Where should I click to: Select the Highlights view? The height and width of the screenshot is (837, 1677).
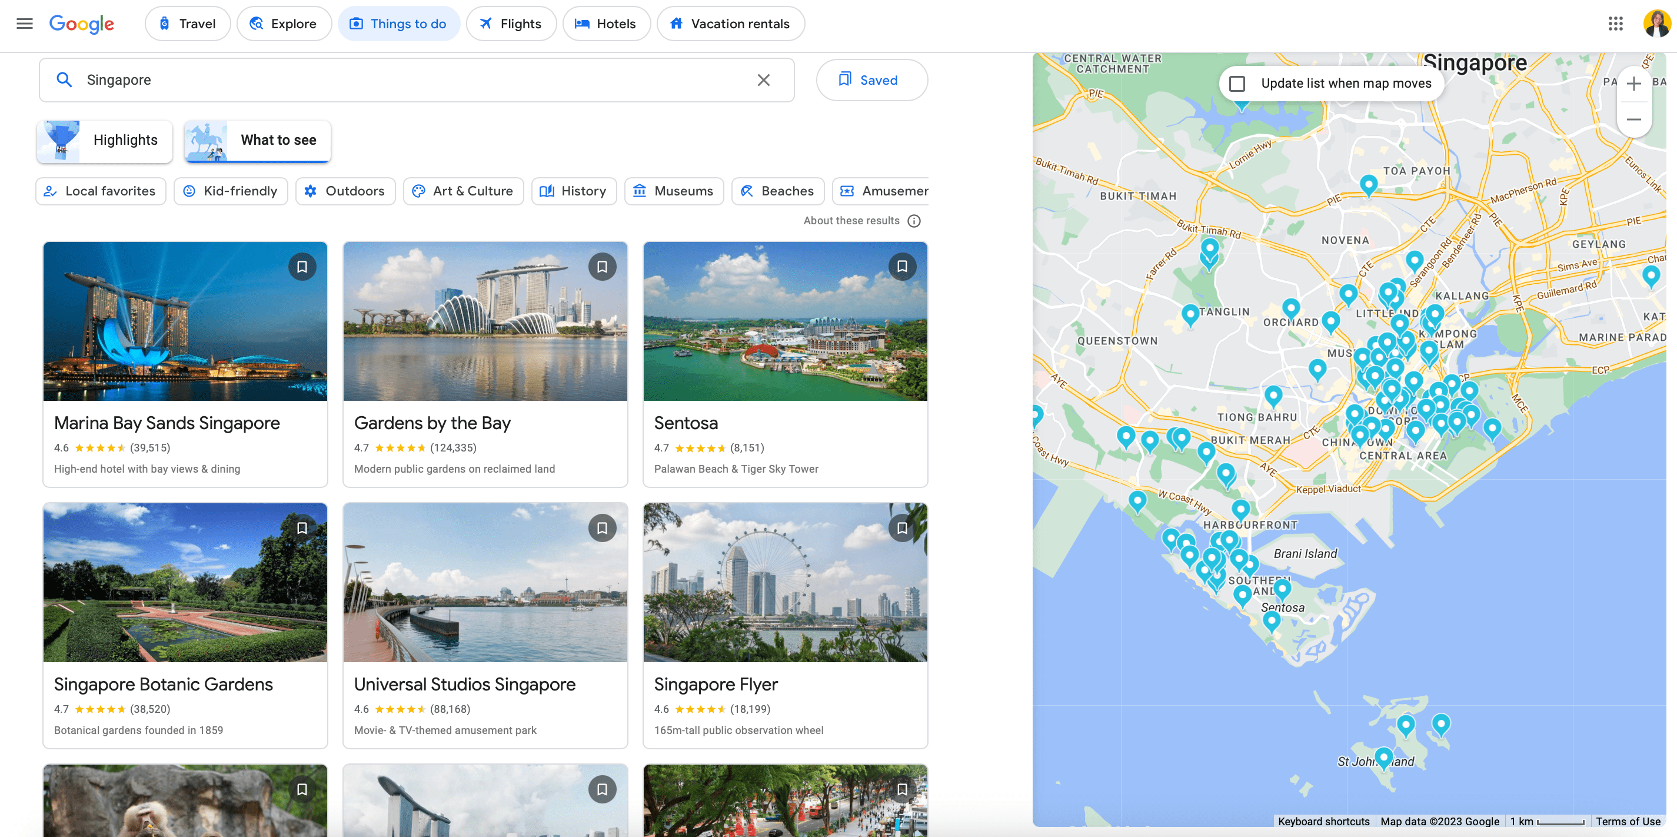point(105,141)
